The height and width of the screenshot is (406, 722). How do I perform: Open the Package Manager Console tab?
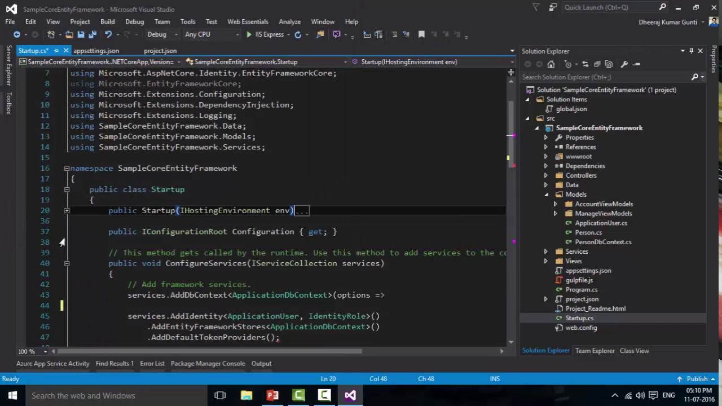coord(208,364)
